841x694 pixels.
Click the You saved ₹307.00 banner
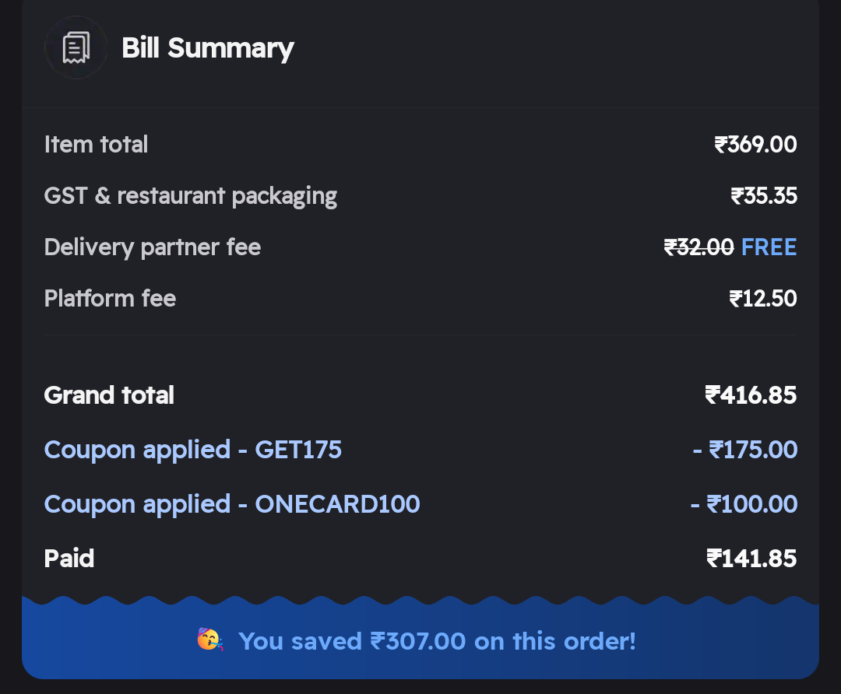pyautogui.click(x=436, y=641)
